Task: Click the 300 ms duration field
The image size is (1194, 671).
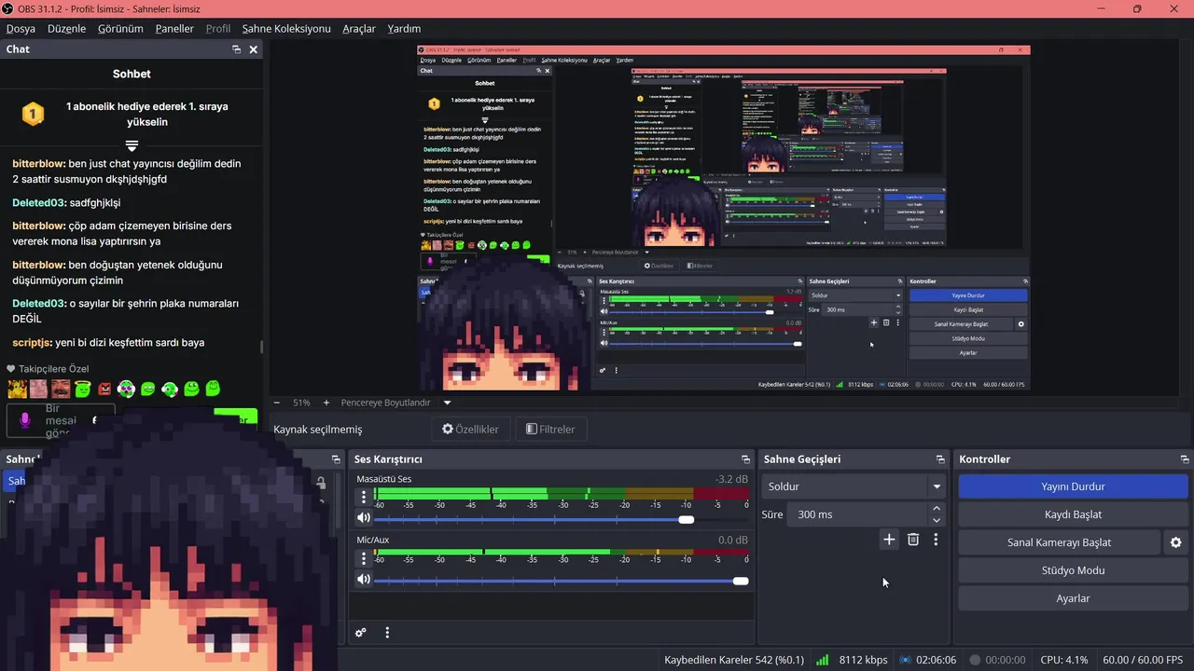Action: pyautogui.click(x=857, y=514)
